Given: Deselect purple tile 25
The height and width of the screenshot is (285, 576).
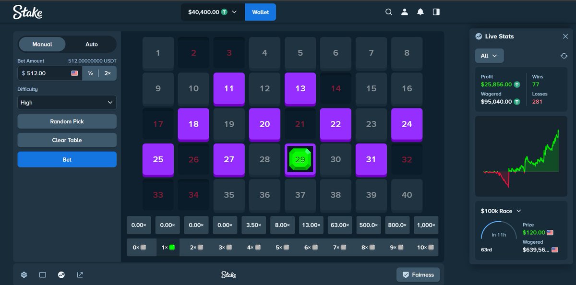Looking at the screenshot, I should tap(158, 160).
